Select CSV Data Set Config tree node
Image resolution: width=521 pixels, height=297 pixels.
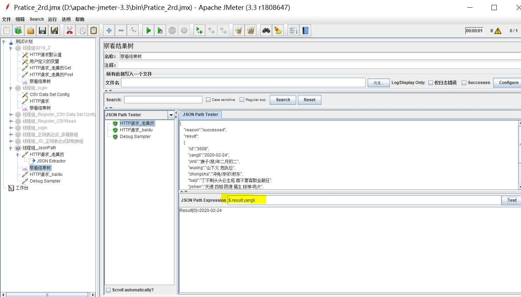(49, 95)
